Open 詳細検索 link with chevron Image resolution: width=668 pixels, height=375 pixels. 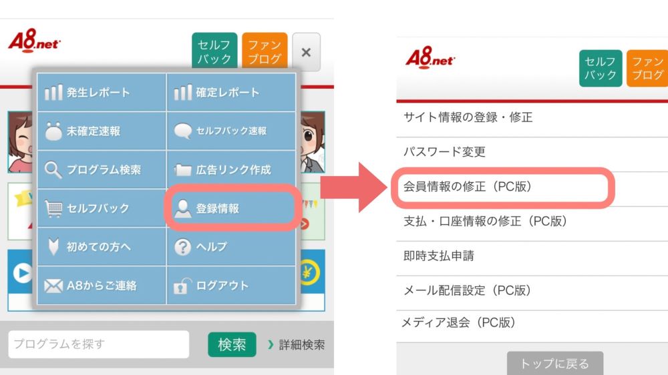pyautogui.click(x=297, y=345)
